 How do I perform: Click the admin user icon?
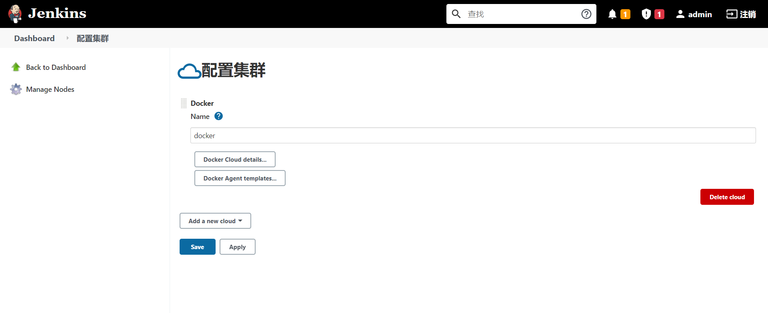point(680,14)
